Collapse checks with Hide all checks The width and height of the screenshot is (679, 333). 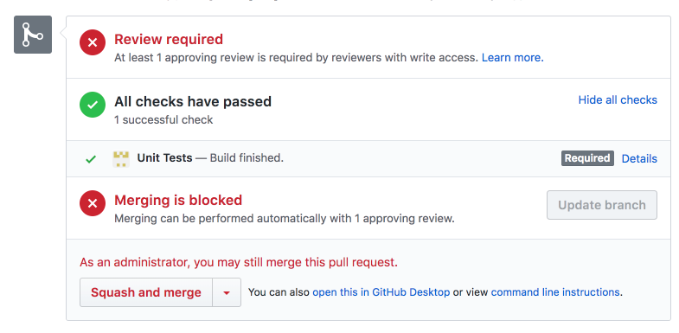point(618,100)
